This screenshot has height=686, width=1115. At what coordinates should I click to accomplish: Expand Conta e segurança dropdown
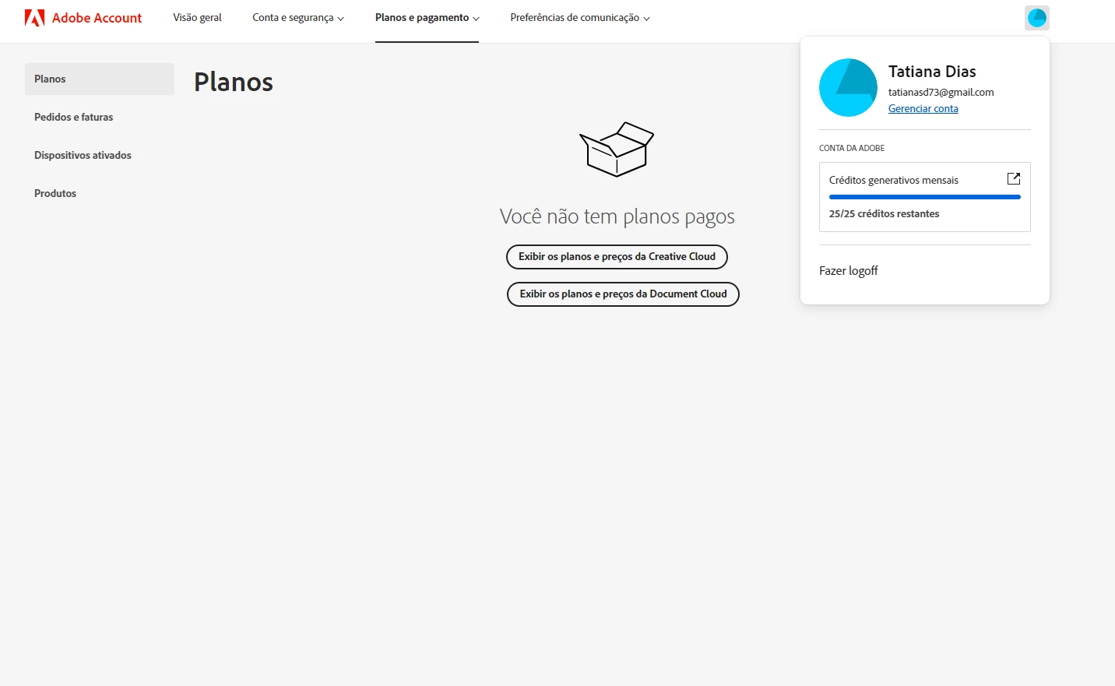(298, 18)
